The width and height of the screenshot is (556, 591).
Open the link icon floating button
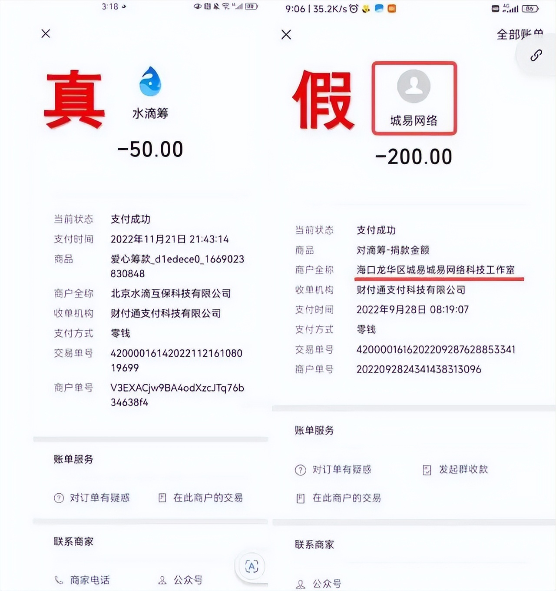536,55
